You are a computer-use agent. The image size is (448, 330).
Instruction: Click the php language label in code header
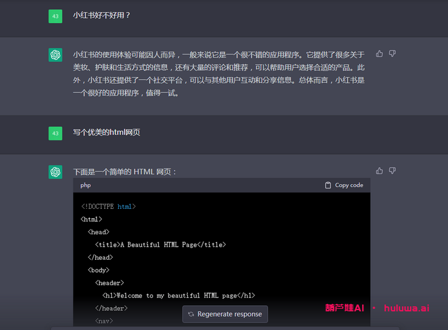coord(86,185)
